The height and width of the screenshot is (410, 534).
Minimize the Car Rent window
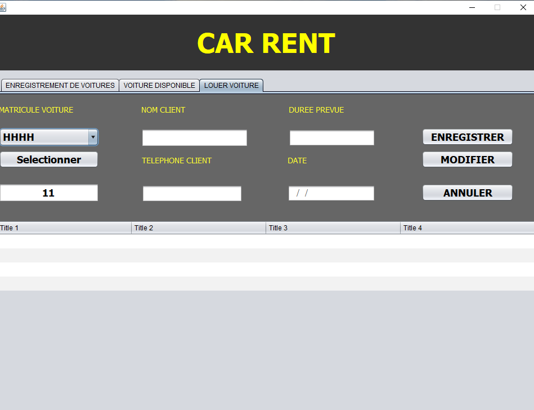point(472,7)
